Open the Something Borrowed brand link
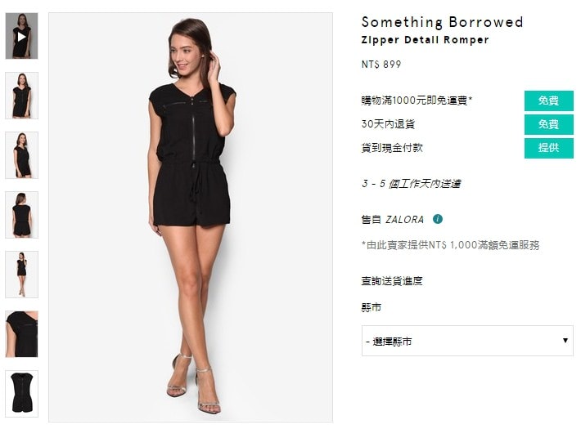This screenshot has height=429, width=581. coord(443,22)
